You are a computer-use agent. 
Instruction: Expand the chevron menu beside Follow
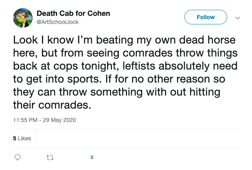238,17
